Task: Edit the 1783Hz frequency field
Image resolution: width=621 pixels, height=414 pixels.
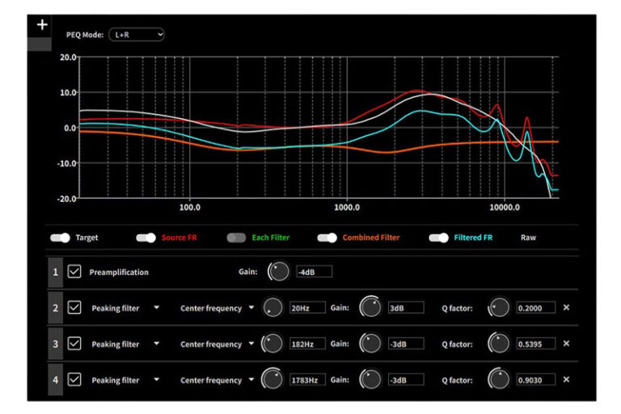Action: [307, 380]
